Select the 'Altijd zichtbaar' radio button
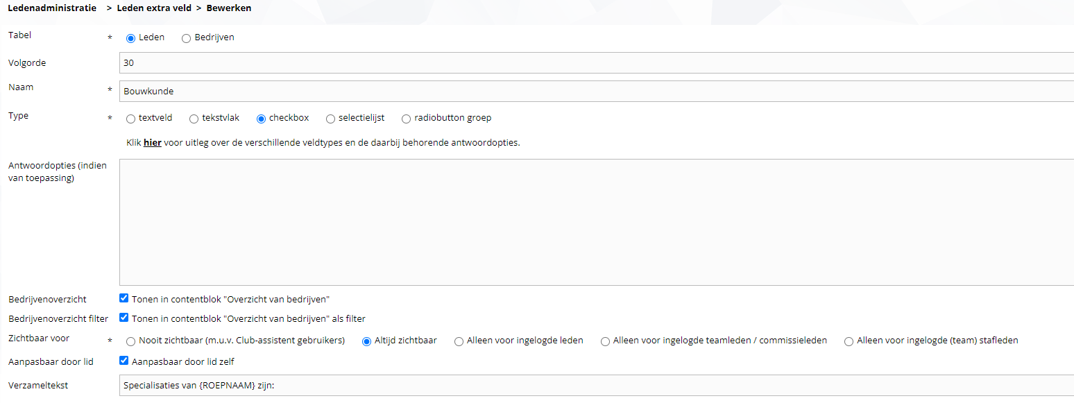The width and height of the screenshot is (1074, 403). point(367,341)
